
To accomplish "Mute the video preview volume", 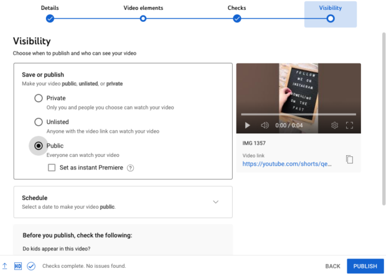I will click(265, 125).
